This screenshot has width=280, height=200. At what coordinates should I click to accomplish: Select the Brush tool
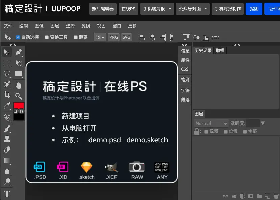(7, 129)
